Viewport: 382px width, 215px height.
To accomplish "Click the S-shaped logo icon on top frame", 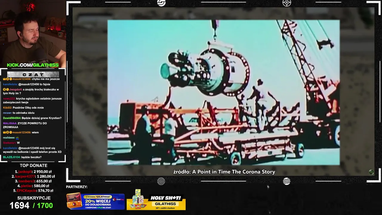I will click(161, 3).
